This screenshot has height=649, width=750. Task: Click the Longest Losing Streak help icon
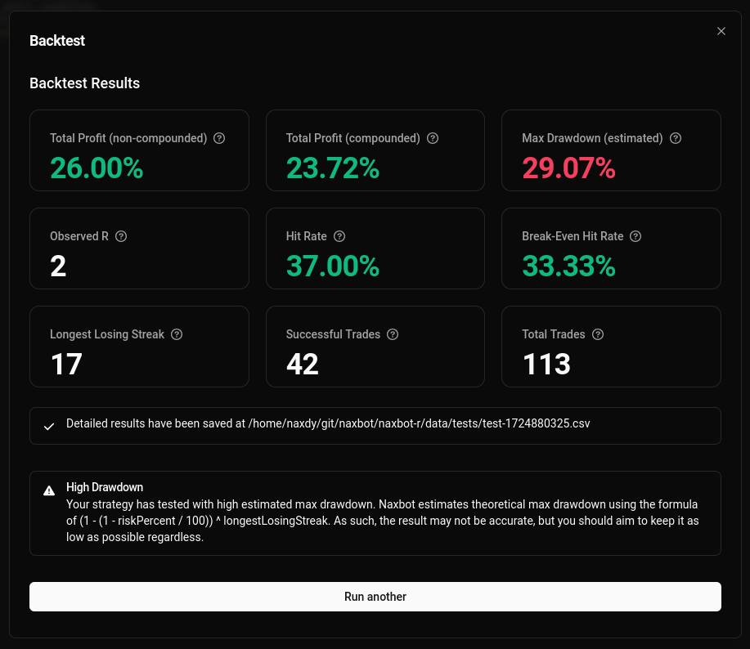(177, 334)
